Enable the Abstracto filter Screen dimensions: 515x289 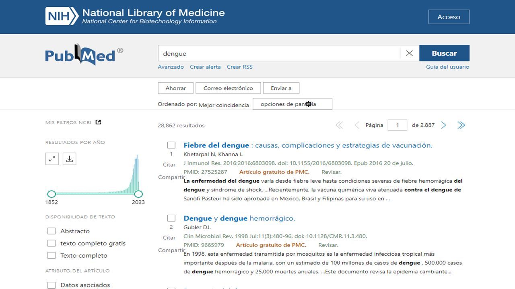(51, 231)
